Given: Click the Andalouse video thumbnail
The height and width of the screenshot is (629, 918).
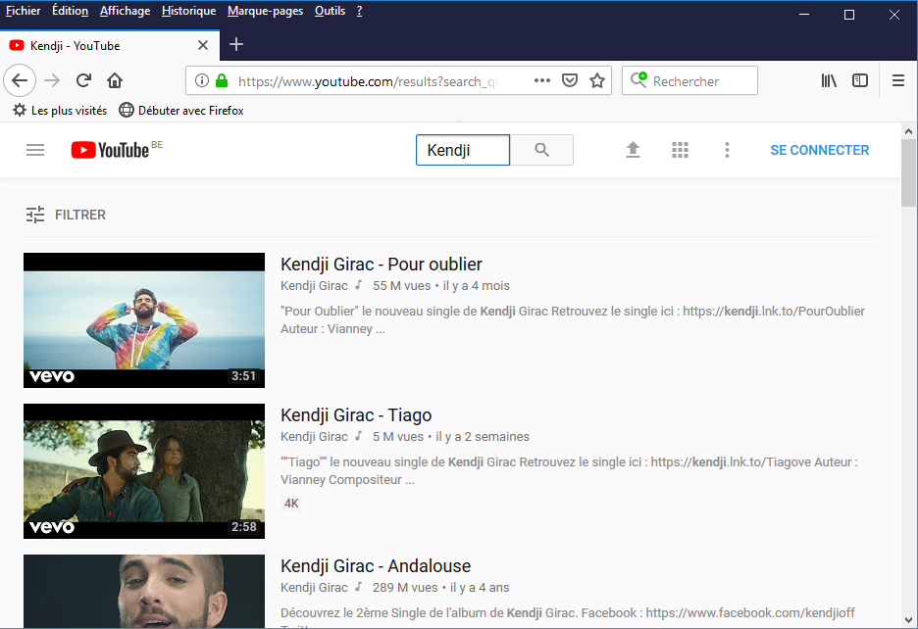Looking at the screenshot, I should (144, 591).
